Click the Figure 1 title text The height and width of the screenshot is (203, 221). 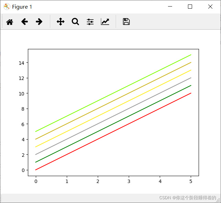click(x=22, y=7)
